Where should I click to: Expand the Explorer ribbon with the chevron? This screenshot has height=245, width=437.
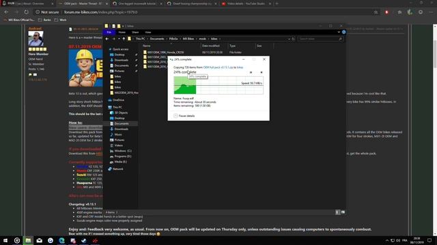click(339, 32)
